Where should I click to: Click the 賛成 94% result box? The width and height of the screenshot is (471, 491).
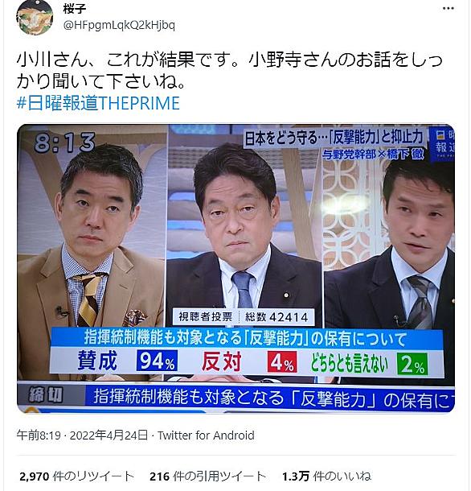point(158,361)
